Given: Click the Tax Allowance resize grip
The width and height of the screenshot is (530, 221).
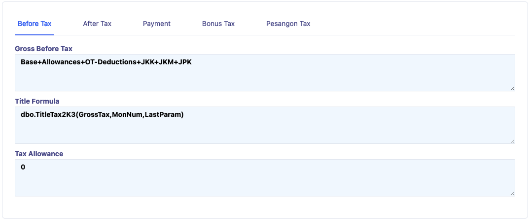Looking at the screenshot, I should coord(512,193).
